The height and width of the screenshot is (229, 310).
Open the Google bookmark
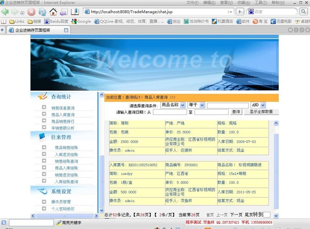(x=81, y=21)
